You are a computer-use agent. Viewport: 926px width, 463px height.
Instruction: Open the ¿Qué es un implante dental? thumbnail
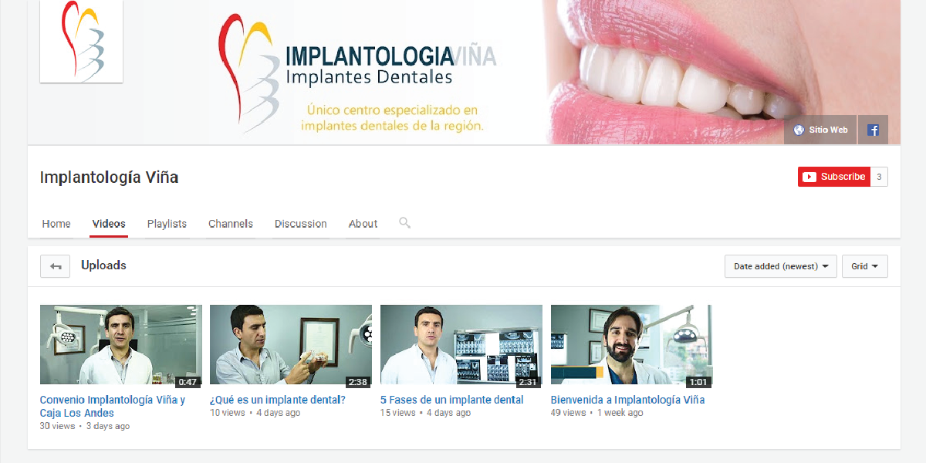[291, 346]
